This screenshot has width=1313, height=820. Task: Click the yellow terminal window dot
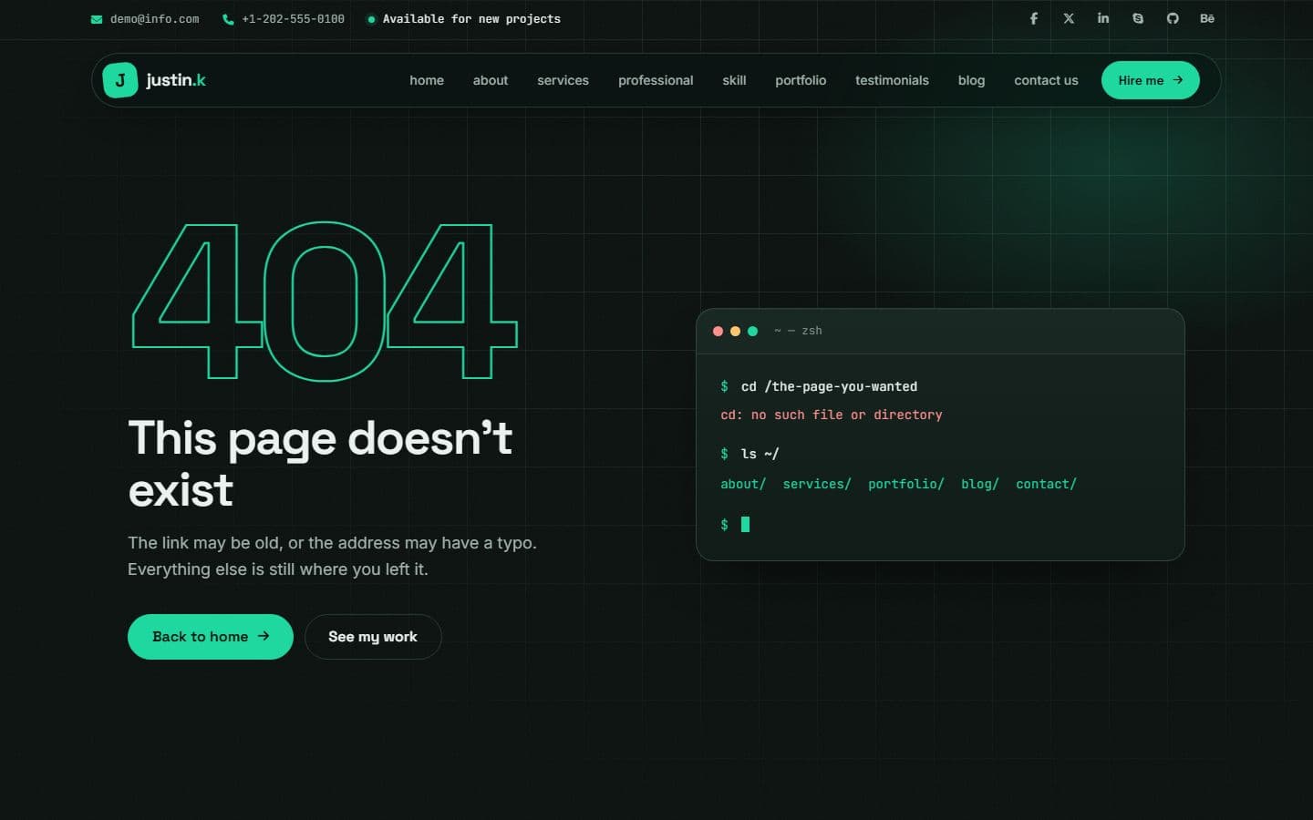pyautogui.click(x=735, y=332)
